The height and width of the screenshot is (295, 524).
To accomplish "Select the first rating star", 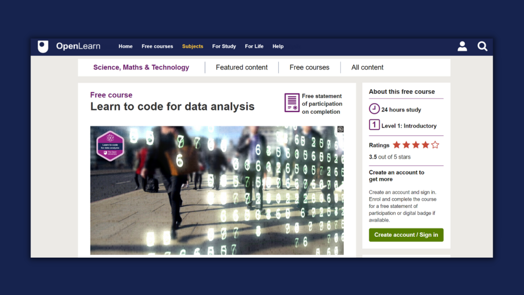I will click(x=397, y=145).
